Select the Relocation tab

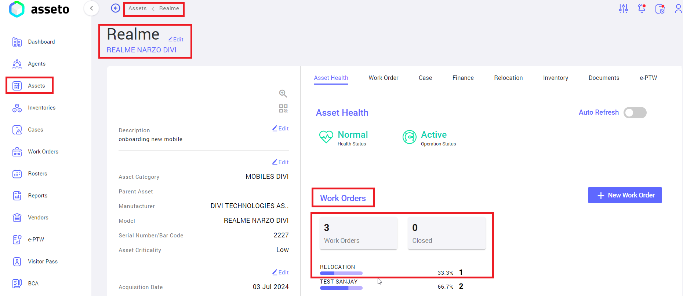pyautogui.click(x=508, y=78)
